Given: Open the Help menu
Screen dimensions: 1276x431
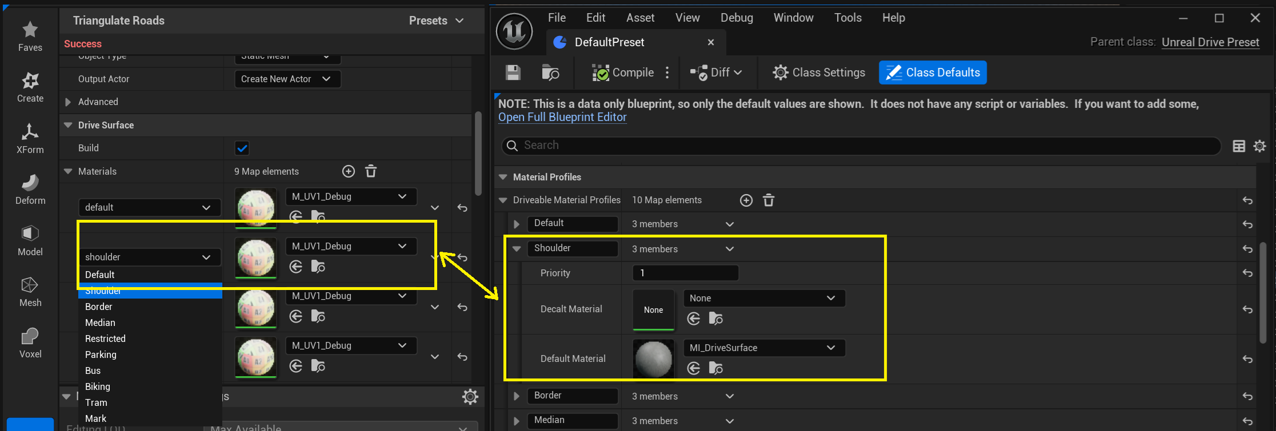Looking at the screenshot, I should tap(893, 18).
